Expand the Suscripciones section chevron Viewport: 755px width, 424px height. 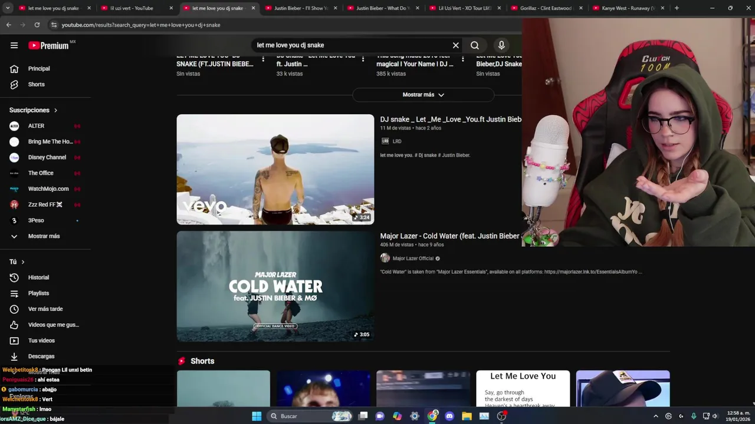coord(56,110)
